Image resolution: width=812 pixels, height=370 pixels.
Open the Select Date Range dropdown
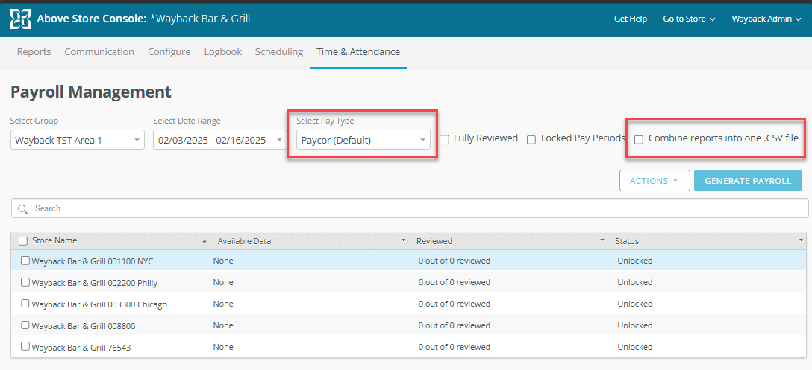coord(220,139)
